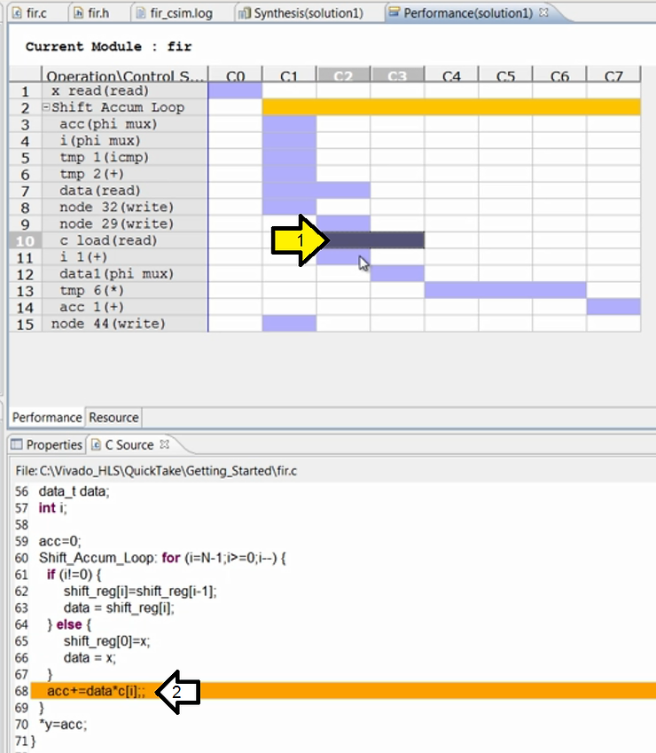Click the x_read block in C0
This screenshot has width=656, height=753.
coord(235,90)
